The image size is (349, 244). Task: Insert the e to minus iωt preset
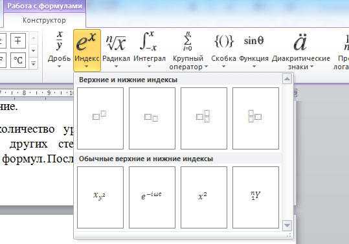click(152, 197)
